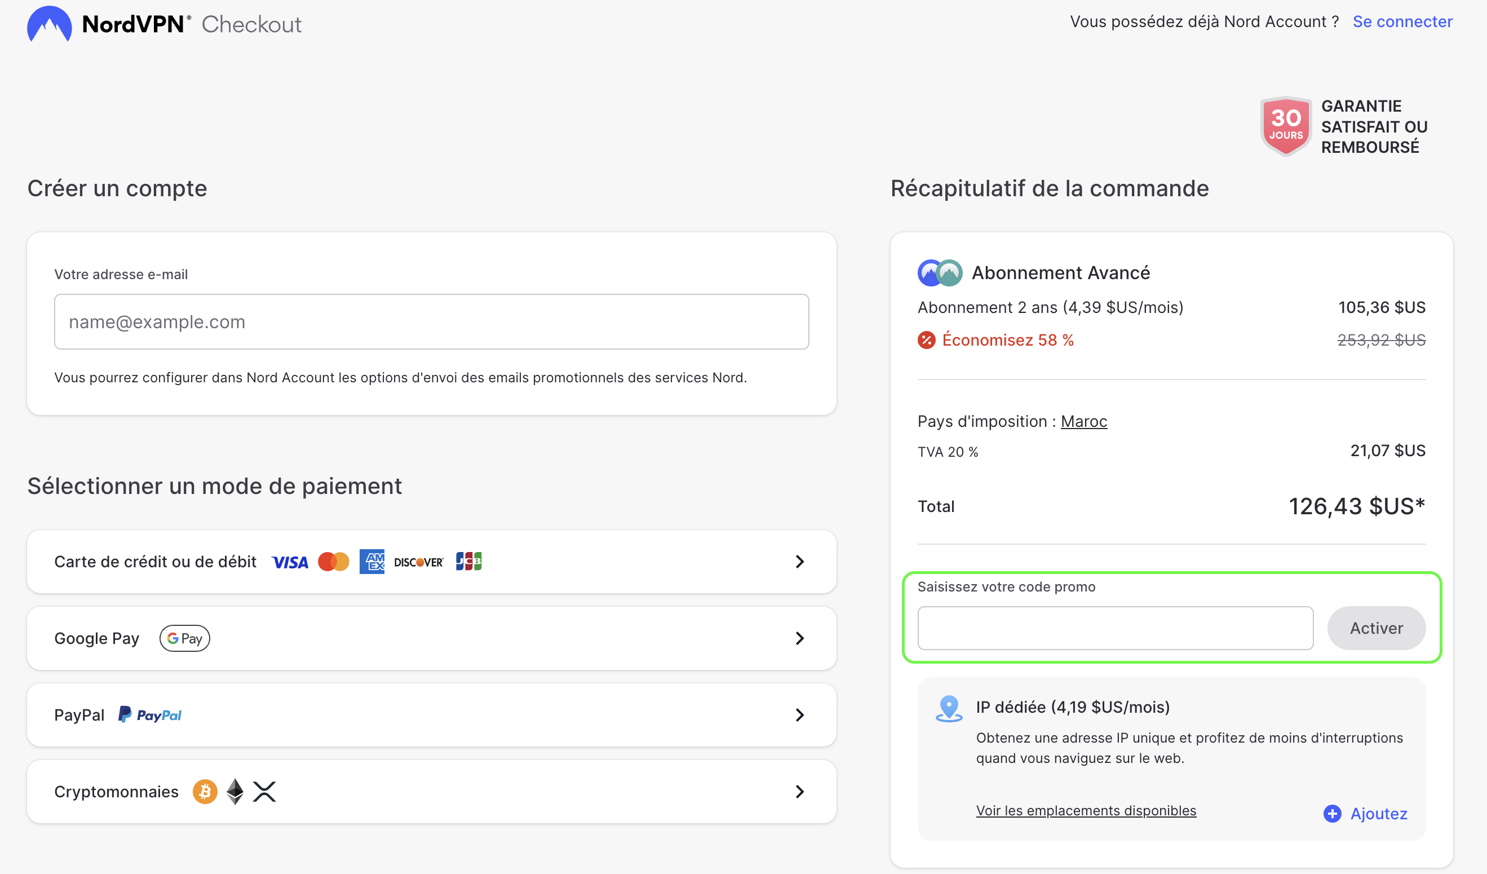Click the Créer un compte heading
The width and height of the screenshot is (1487, 874).
117,189
